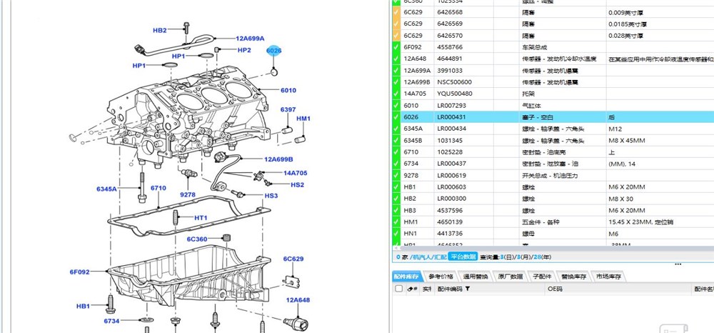Viewport: 714px width, 333px height.
Task: Select the 6010 cylinder block callout
Action: [288, 90]
